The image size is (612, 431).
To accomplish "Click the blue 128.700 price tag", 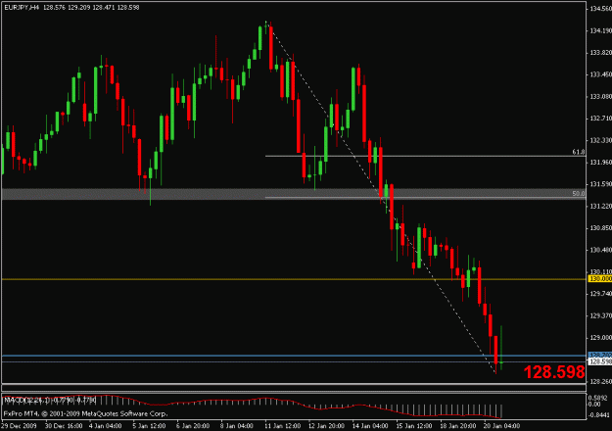I will coord(600,355).
